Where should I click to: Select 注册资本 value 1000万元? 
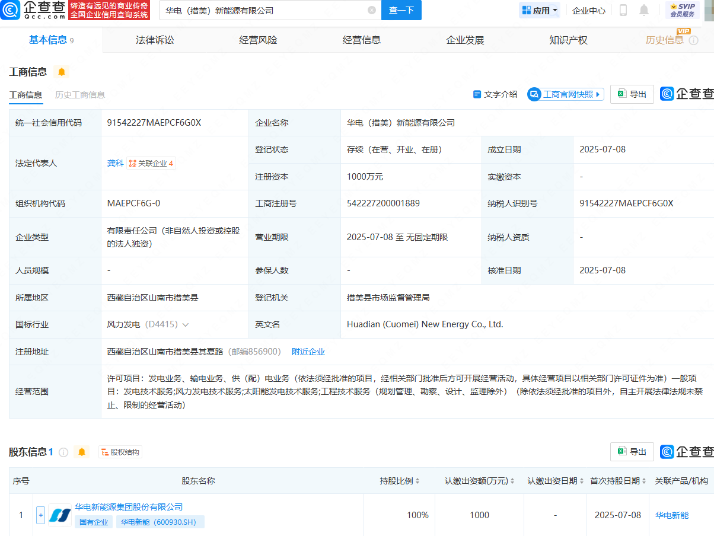[365, 177]
